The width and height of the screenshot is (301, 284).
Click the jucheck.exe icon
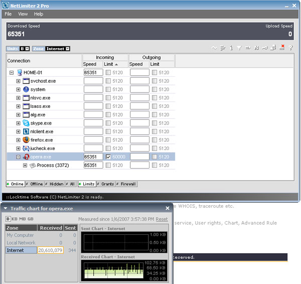(26, 149)
